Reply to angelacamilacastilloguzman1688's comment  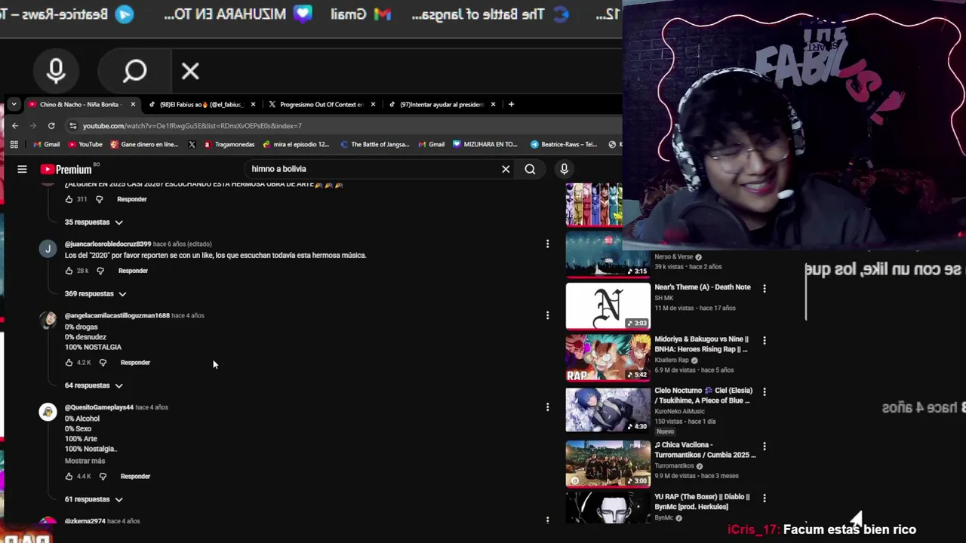click(x=135, y=363)
